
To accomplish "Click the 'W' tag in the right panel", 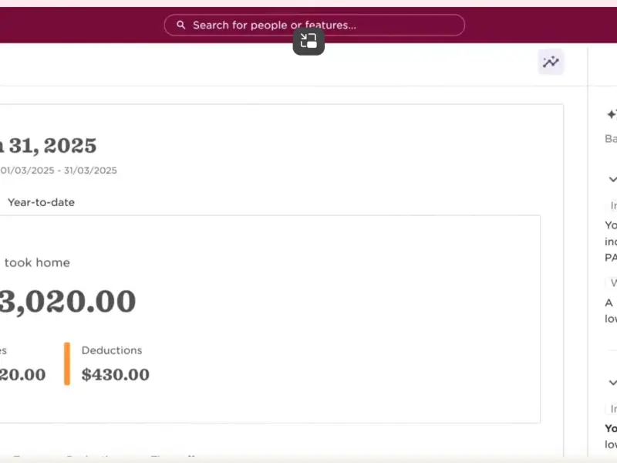I will tap(612, 283).
